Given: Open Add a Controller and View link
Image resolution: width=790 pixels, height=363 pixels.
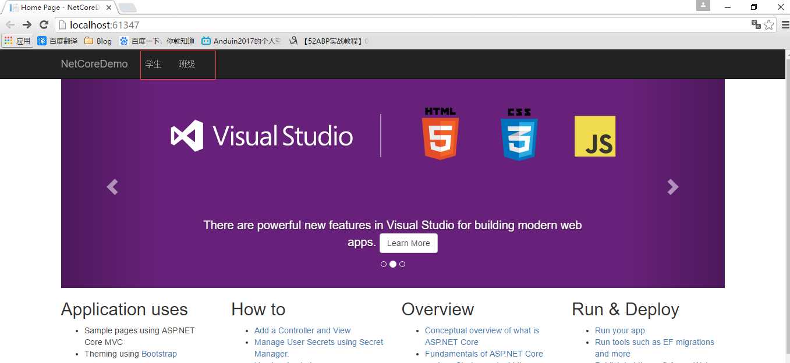Looking at the screenshot, I should click(302, 330).
